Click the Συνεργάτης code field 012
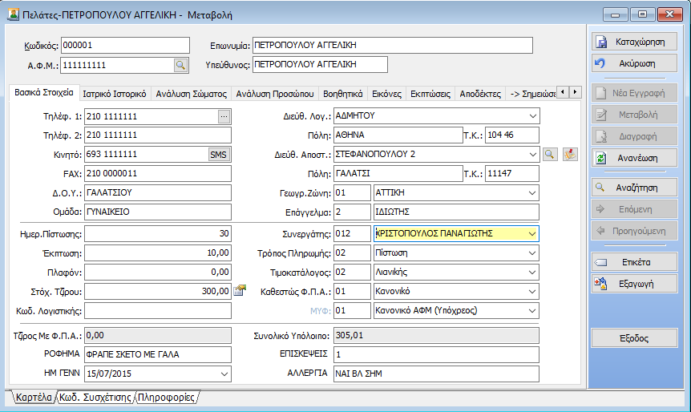 point(352,233)
